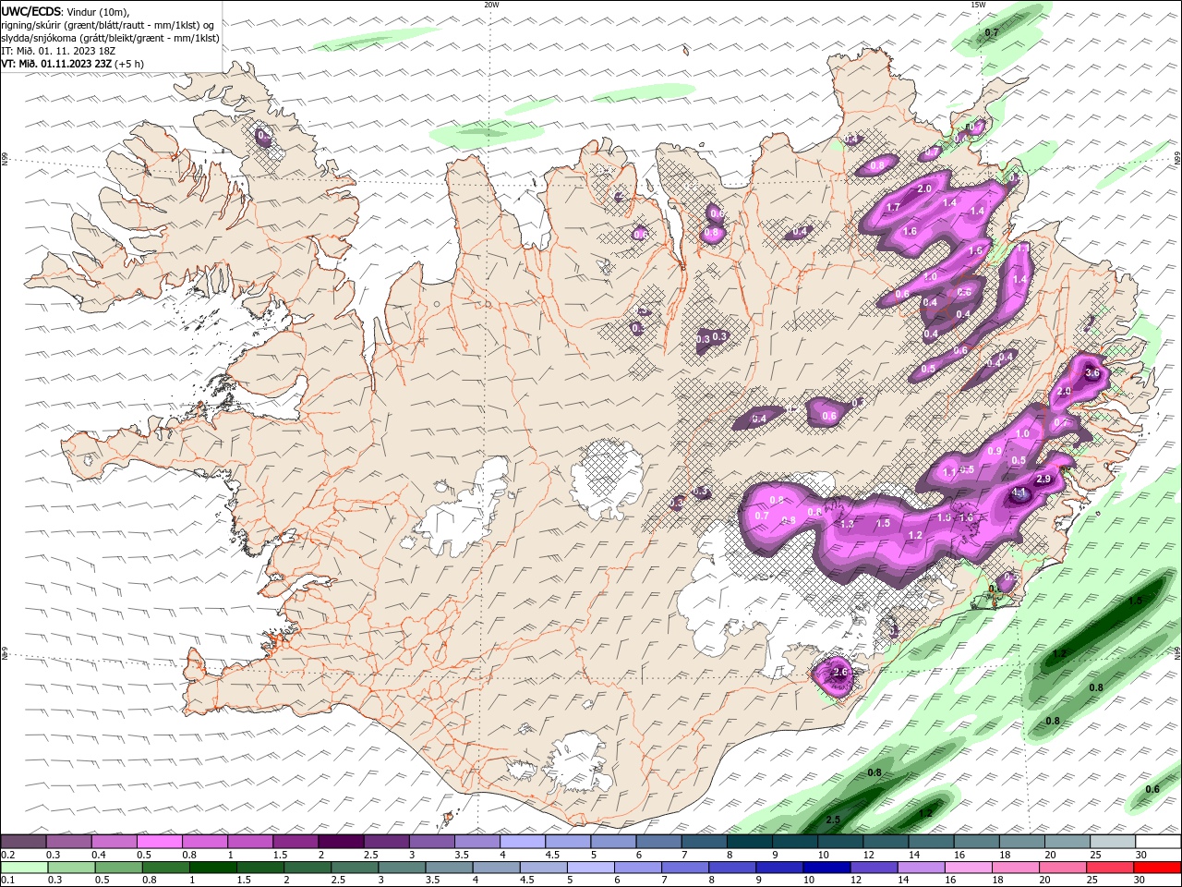
Task: Click the 1.5 rain value in offshore band
Action: tap(1136, 601)
